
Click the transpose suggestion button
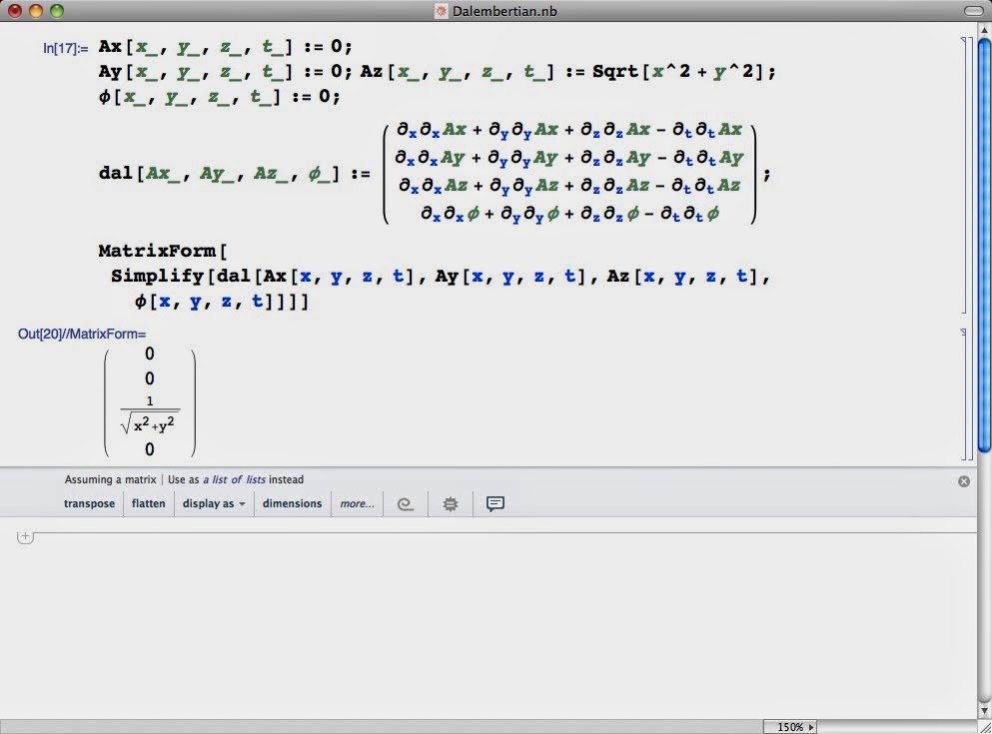[x=89, y=503]
